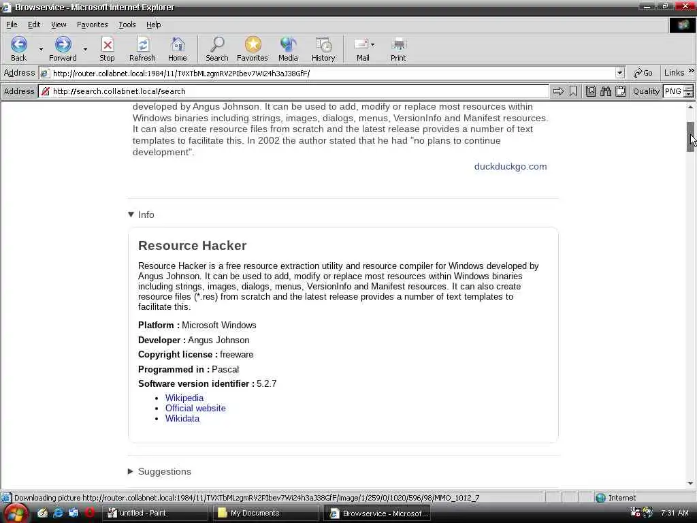Launch Opera from quick launch
Screen dimensions: 697x523
click(x=89, y=513)
